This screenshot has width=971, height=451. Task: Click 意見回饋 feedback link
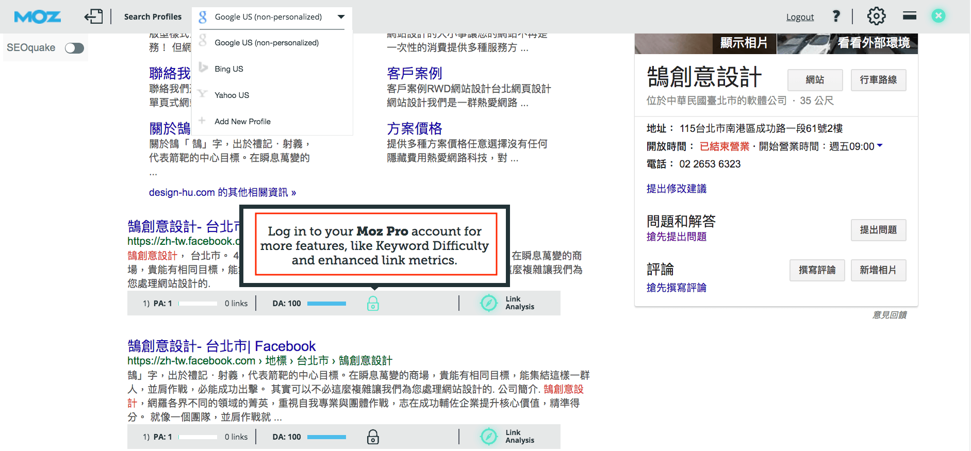pyautogui.click(x=890, y=315)
